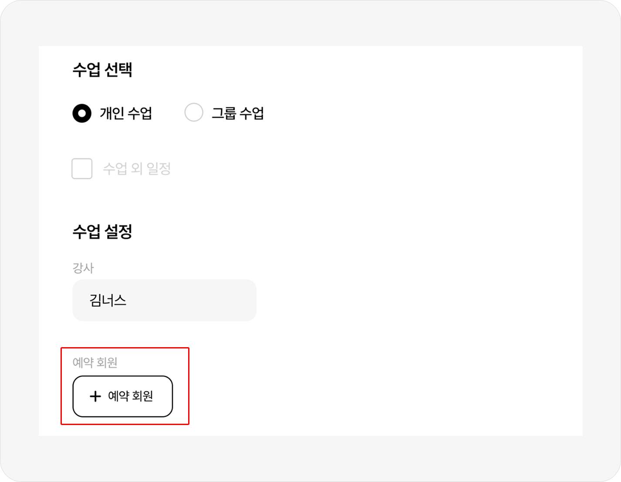Click the gray 예약 회원 label above the button
621x482 pixels.
(x=95, y=362)
